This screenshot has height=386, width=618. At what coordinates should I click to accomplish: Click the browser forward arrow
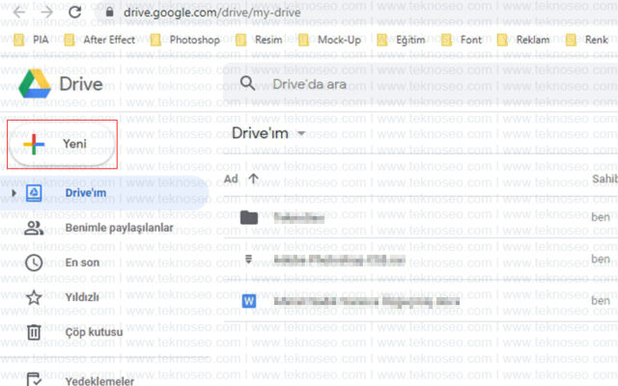coord(46,13)
